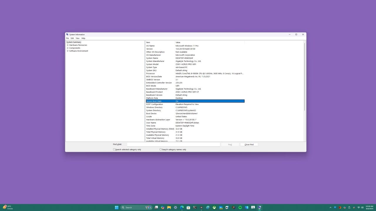Expand the Components tree node
Image resolution: width=376 pixels, height=211 pixels.
pos(68,48)
